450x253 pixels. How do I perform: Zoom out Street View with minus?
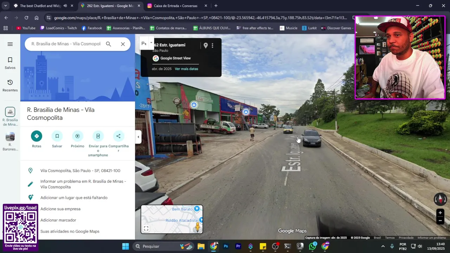(440, 221)
